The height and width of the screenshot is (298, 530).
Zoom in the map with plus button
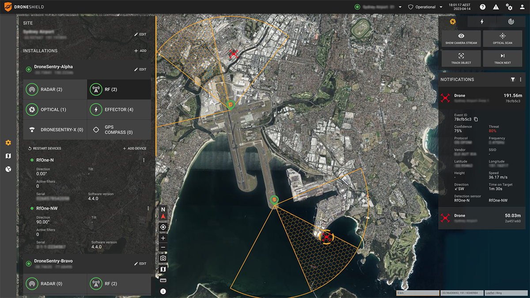[x=163, y=238]
